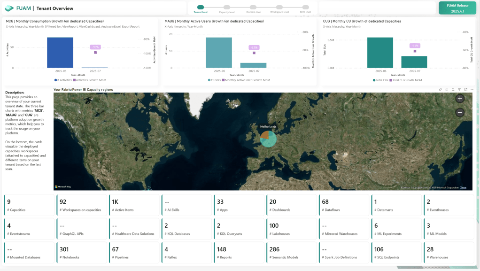Screen dimensions: 480x271
Task: Click the bell alert icon above map
Action: click(x=453, y=89)
